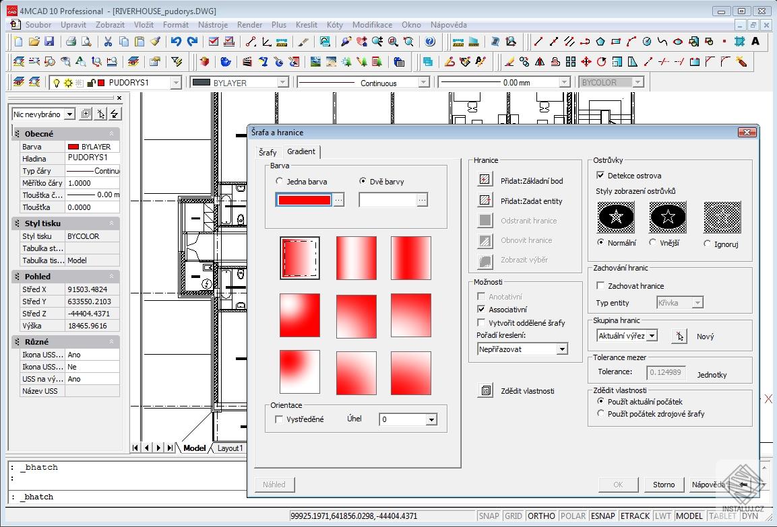Open the 'Úhel' angle dropdown

tap(431, 420)
